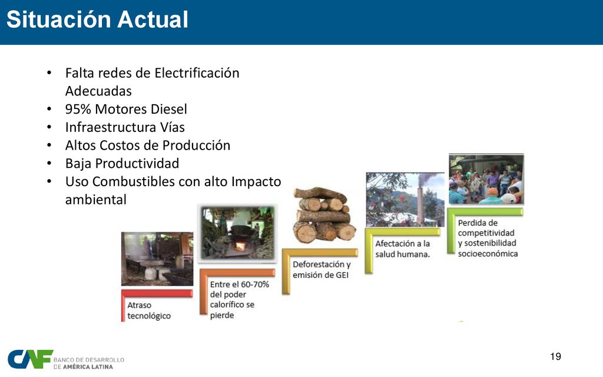Screen dimensions: 603x377
Task: Click the 'Situación Actual' slide title
Action: click(97, 19)
